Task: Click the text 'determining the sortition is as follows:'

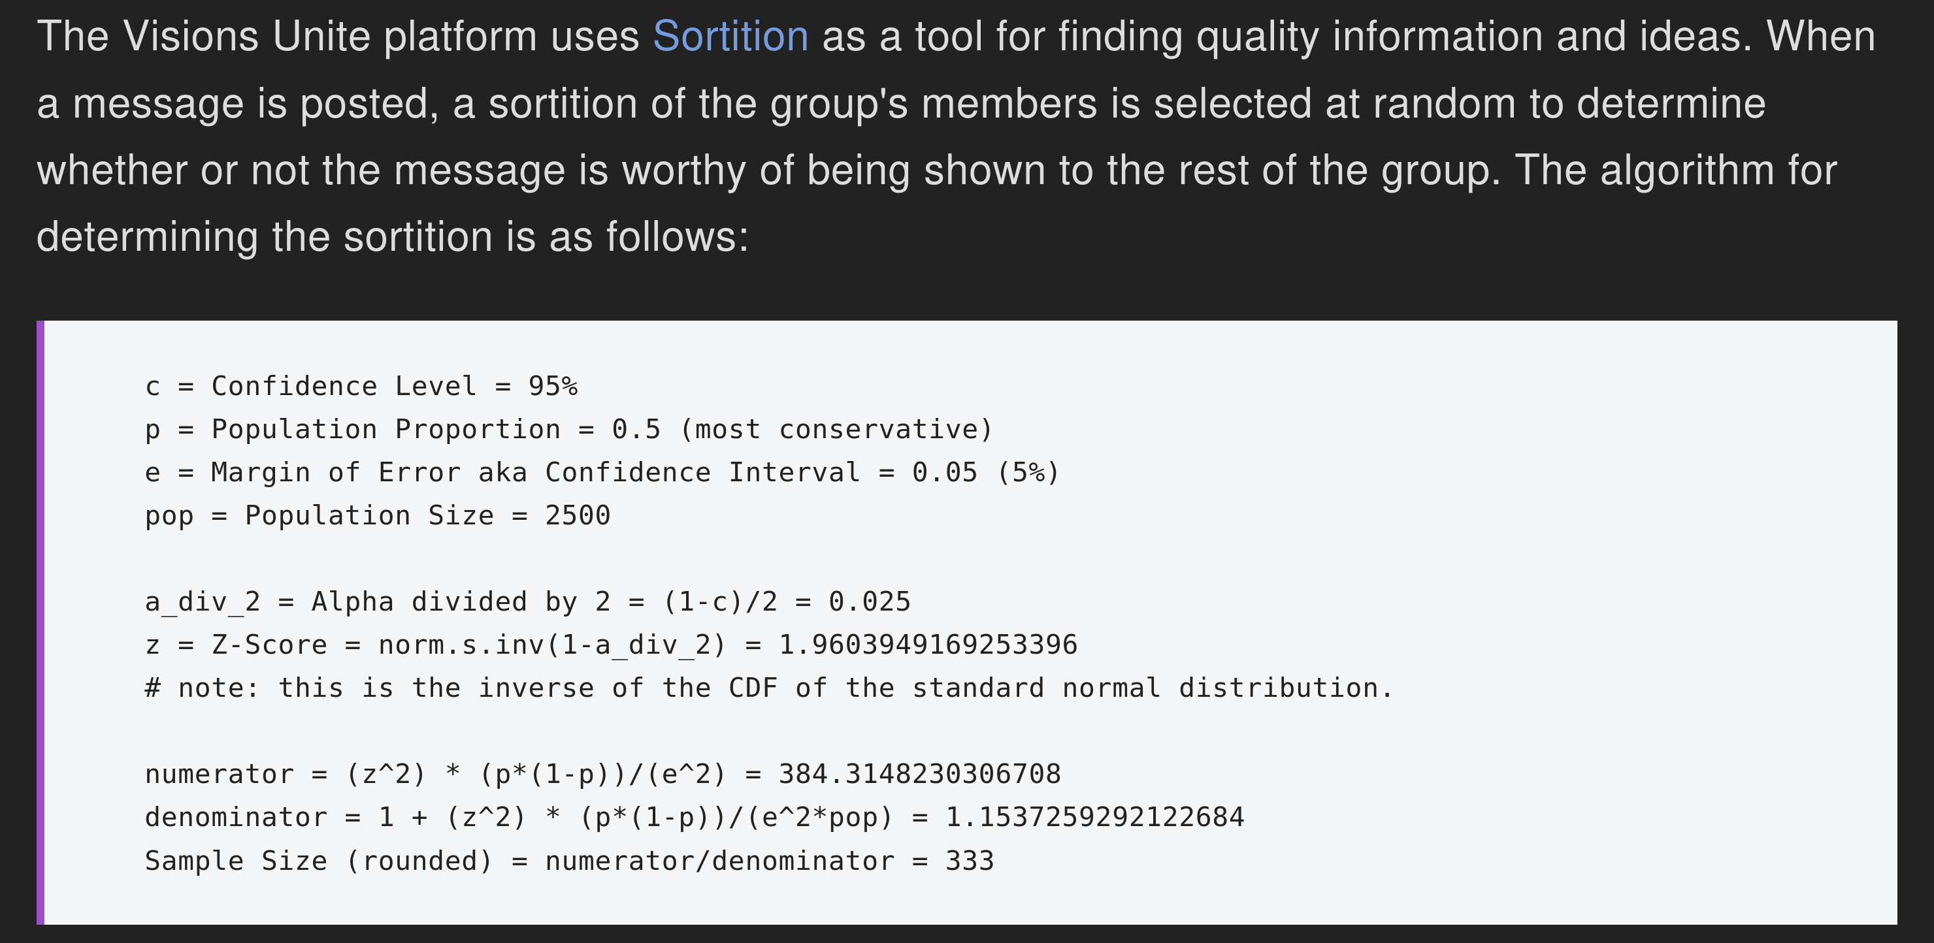Action: 392,237
